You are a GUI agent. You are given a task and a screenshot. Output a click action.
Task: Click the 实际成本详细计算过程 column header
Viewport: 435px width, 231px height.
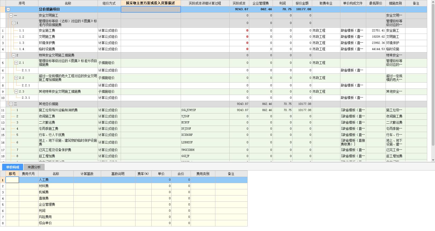coord(205,3)
